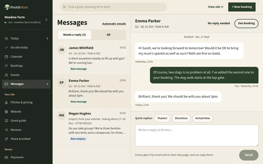
Task: Switch to Needs a reply (3) tab
Action: point(75,35)
